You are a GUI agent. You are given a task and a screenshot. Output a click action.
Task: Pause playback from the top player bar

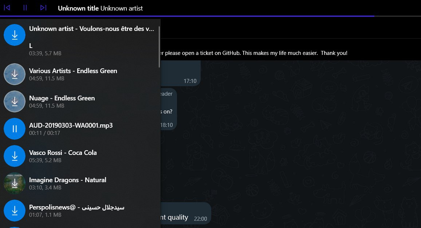25,8
